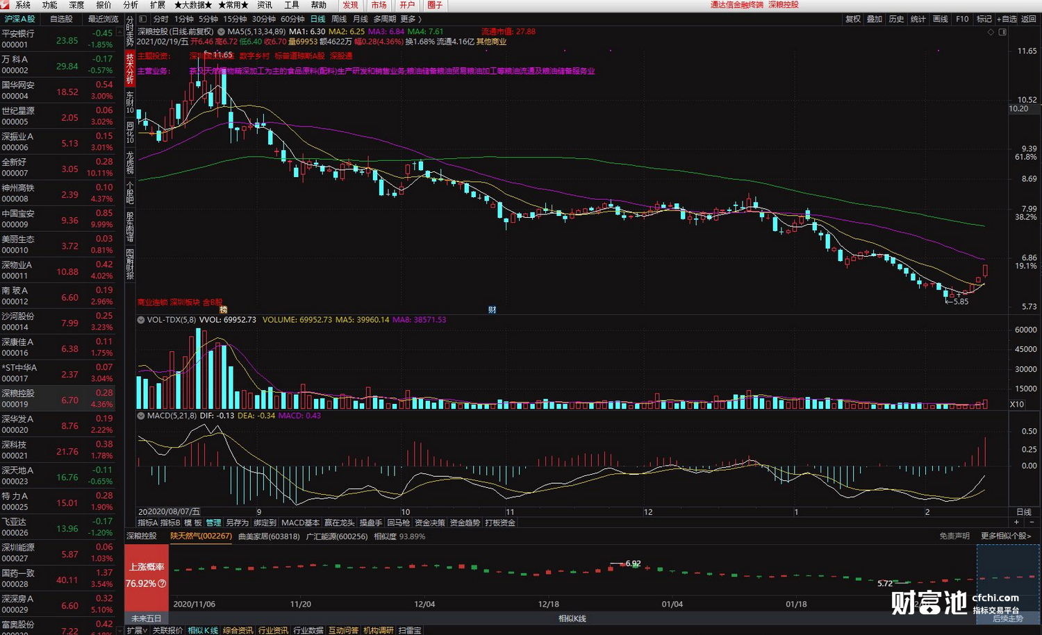Zoom in chart with the + button
The height and width of the screenshot is (635, 1042).
(1017, 522)
